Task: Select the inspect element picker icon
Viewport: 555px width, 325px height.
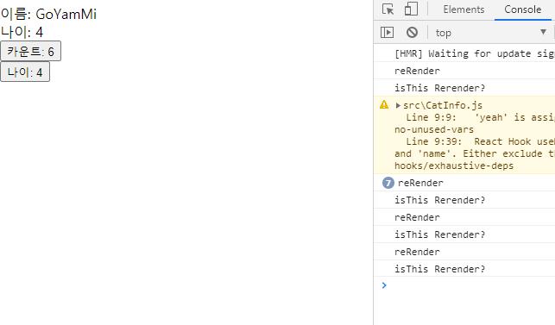Action: (x=388, y=9)
